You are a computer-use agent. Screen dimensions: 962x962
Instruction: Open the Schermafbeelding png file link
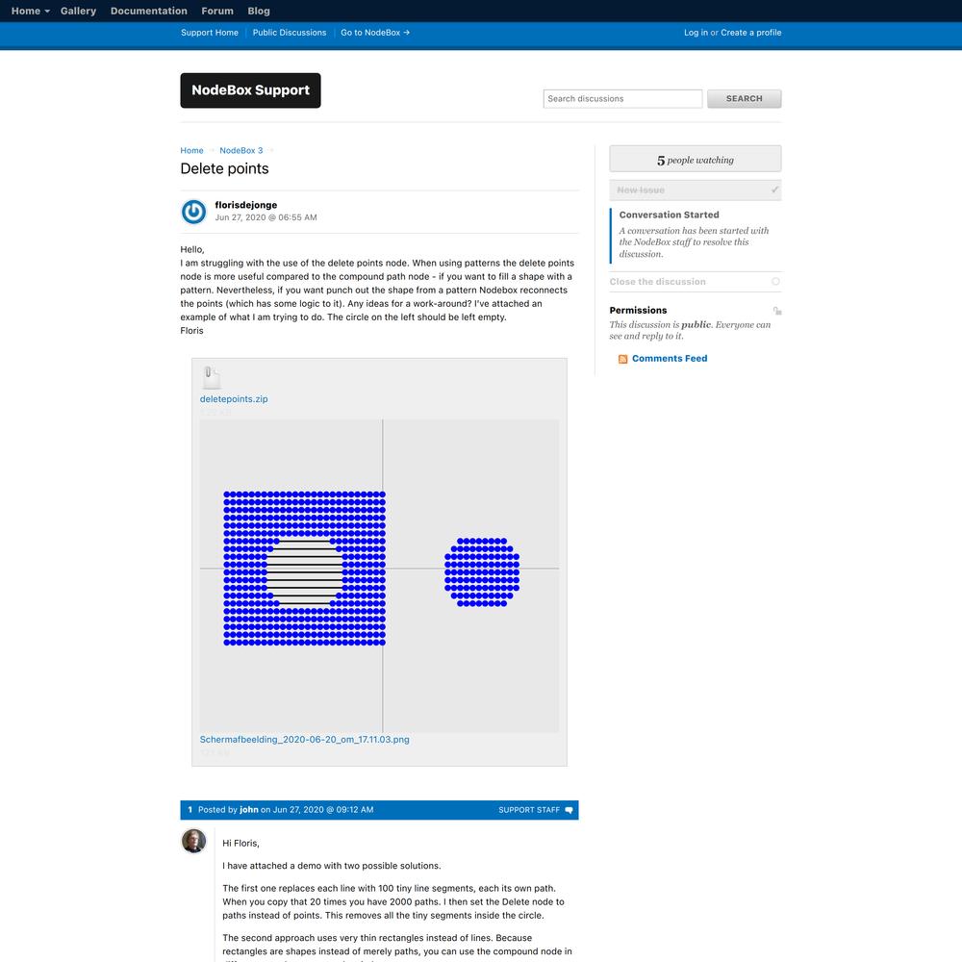coord(304,739)
